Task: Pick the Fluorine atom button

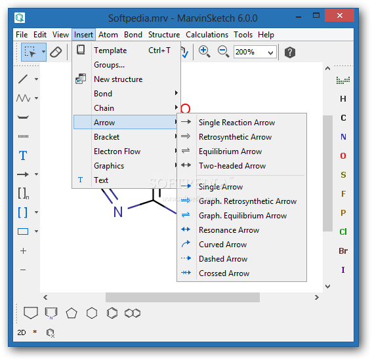Action: click(x=343, y=193)
